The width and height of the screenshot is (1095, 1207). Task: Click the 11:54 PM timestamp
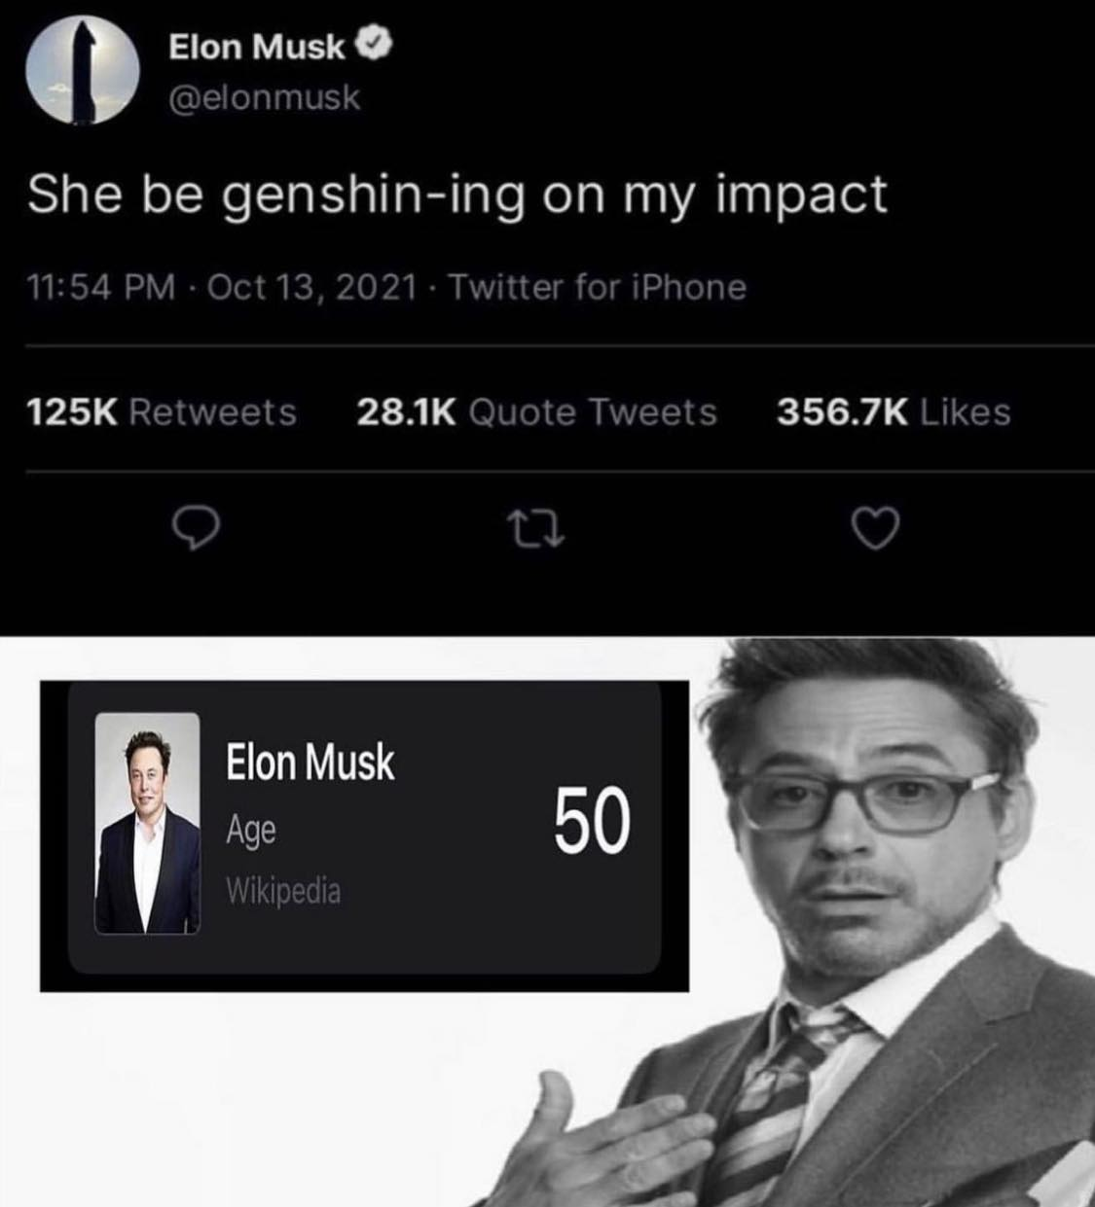pos(101,287)
